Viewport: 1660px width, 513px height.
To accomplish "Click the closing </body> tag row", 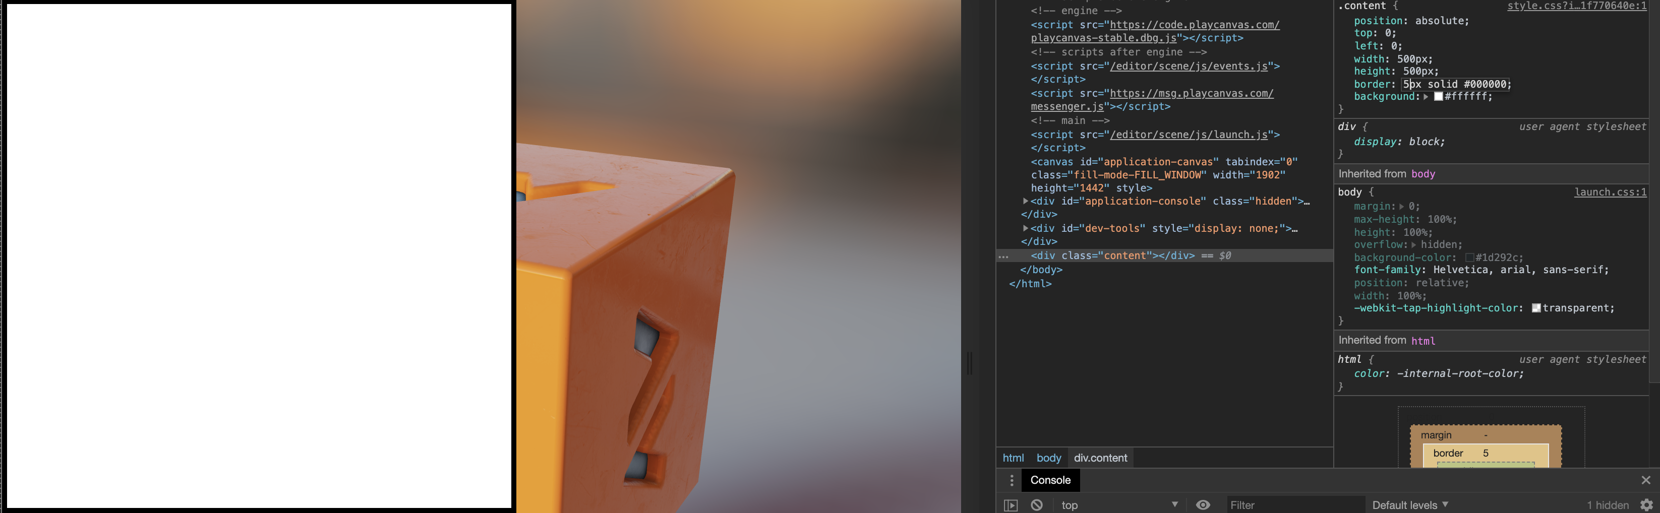I will pyautogui.click(x=1041, y=270).
